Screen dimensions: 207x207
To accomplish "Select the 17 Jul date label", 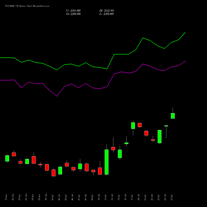I will pos(132,197).
